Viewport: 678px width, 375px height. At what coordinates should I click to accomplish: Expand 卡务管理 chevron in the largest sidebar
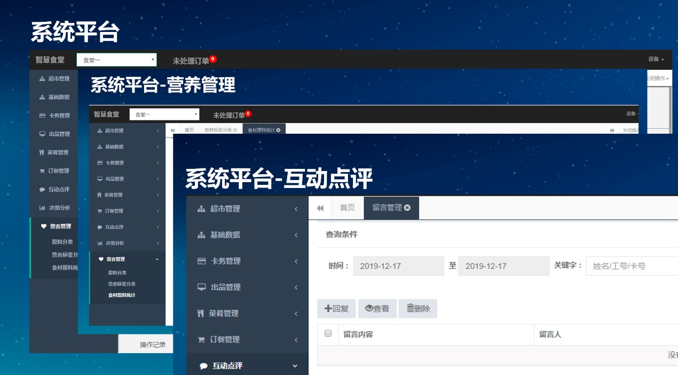coord(296,261)
